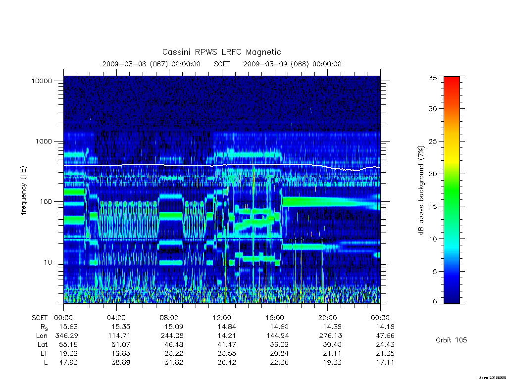Screen dimensions: 507x380
Task: Click the L value '47.93'
Action: pos(68,362)
